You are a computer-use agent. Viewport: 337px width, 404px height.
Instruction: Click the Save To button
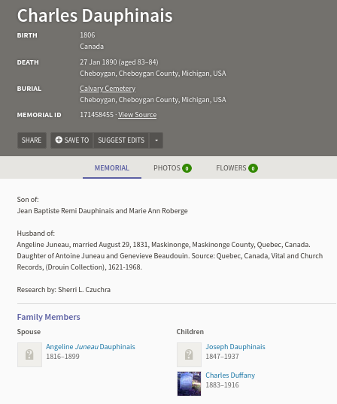72,140
